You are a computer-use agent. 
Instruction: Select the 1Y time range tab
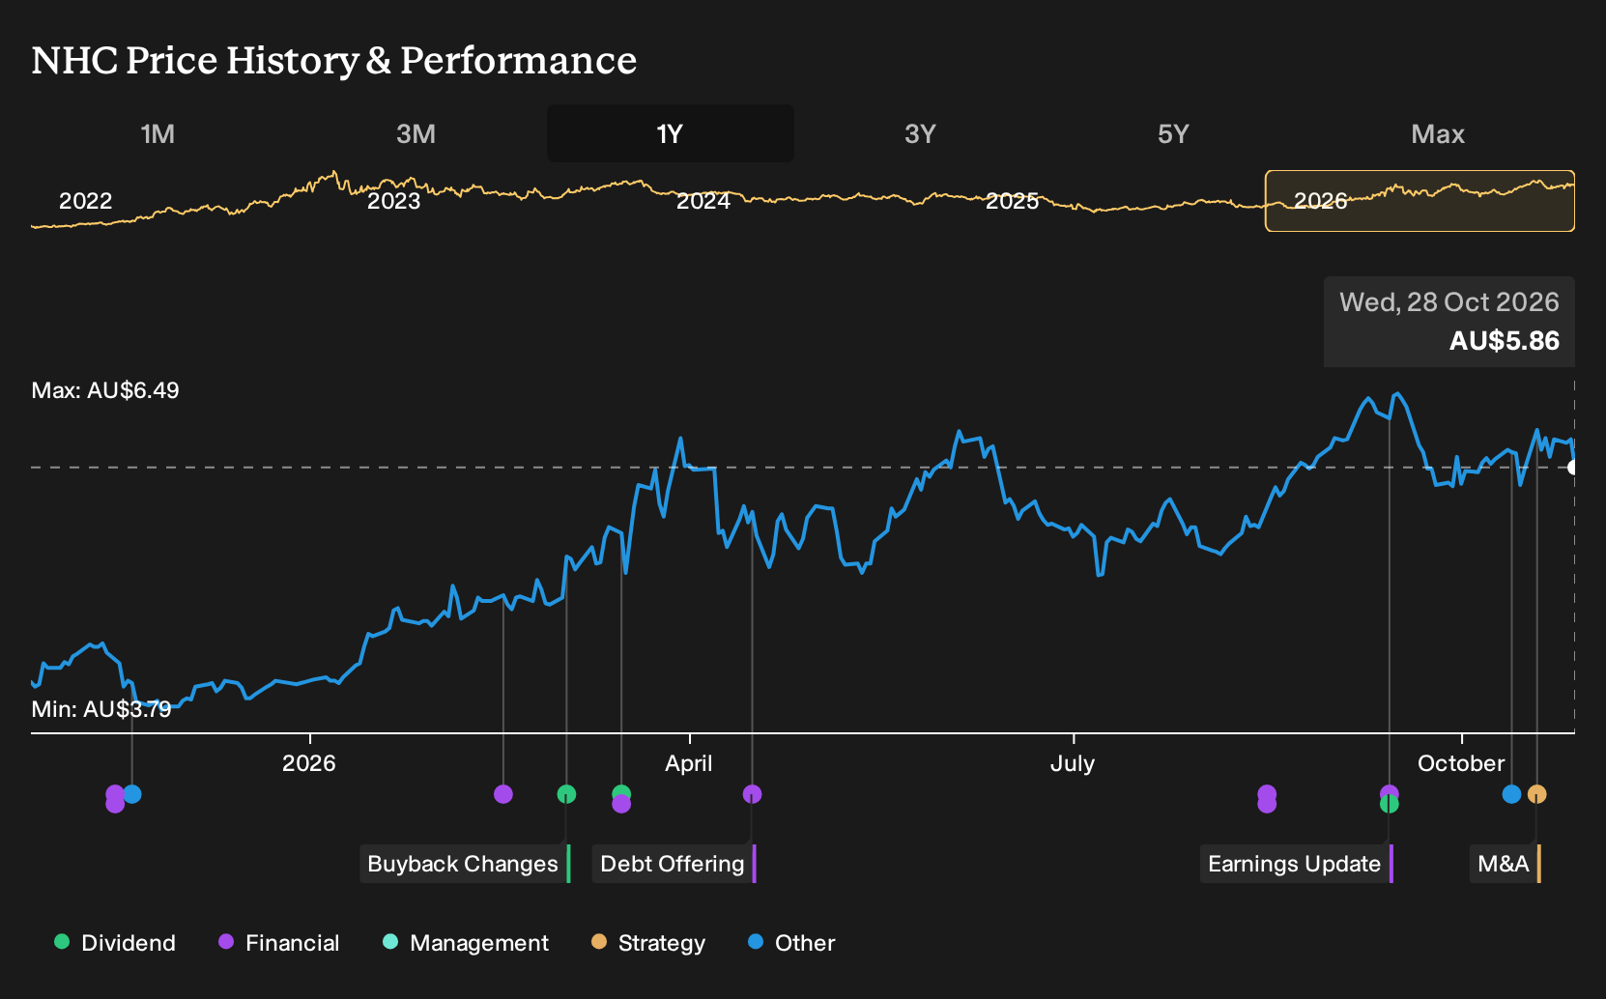(x=670, y=134)
